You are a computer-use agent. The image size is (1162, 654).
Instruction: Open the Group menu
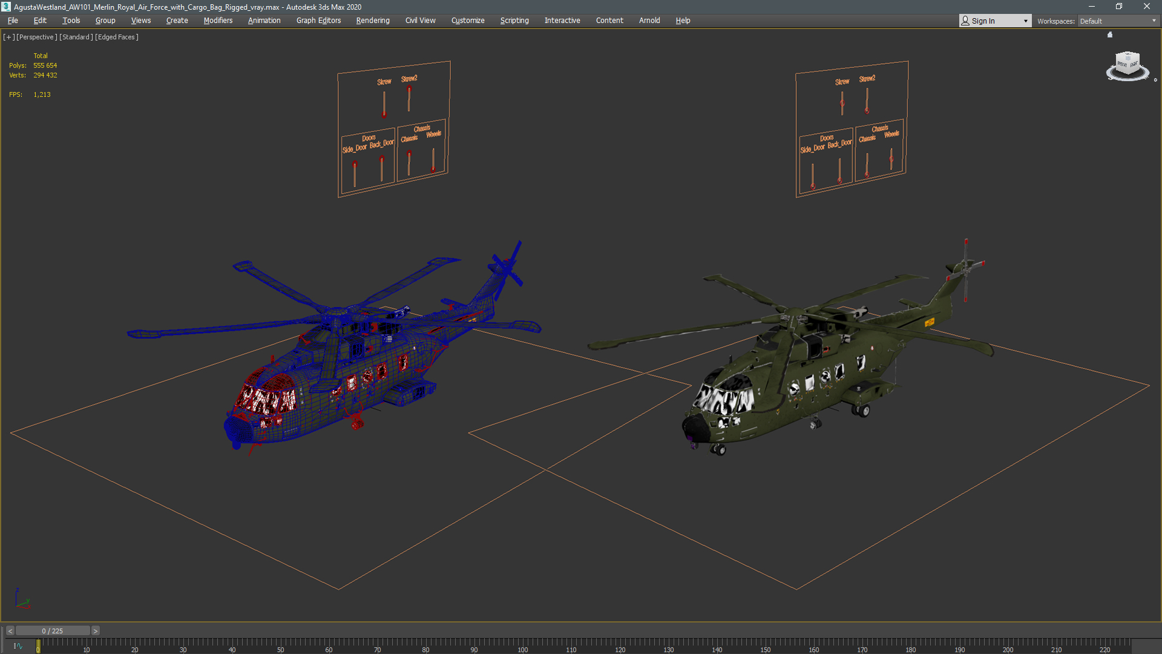pyautogui.click(x=105, y=21)
